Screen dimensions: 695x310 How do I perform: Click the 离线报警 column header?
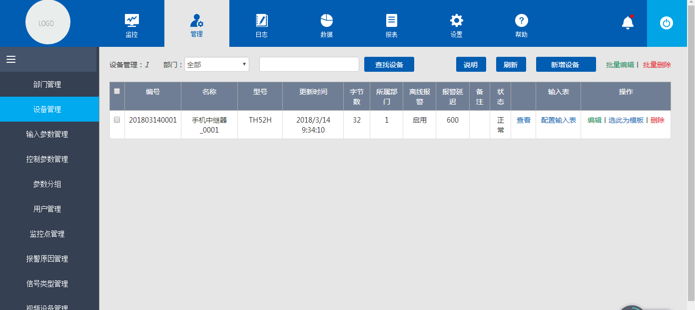(x=420, y=96)
